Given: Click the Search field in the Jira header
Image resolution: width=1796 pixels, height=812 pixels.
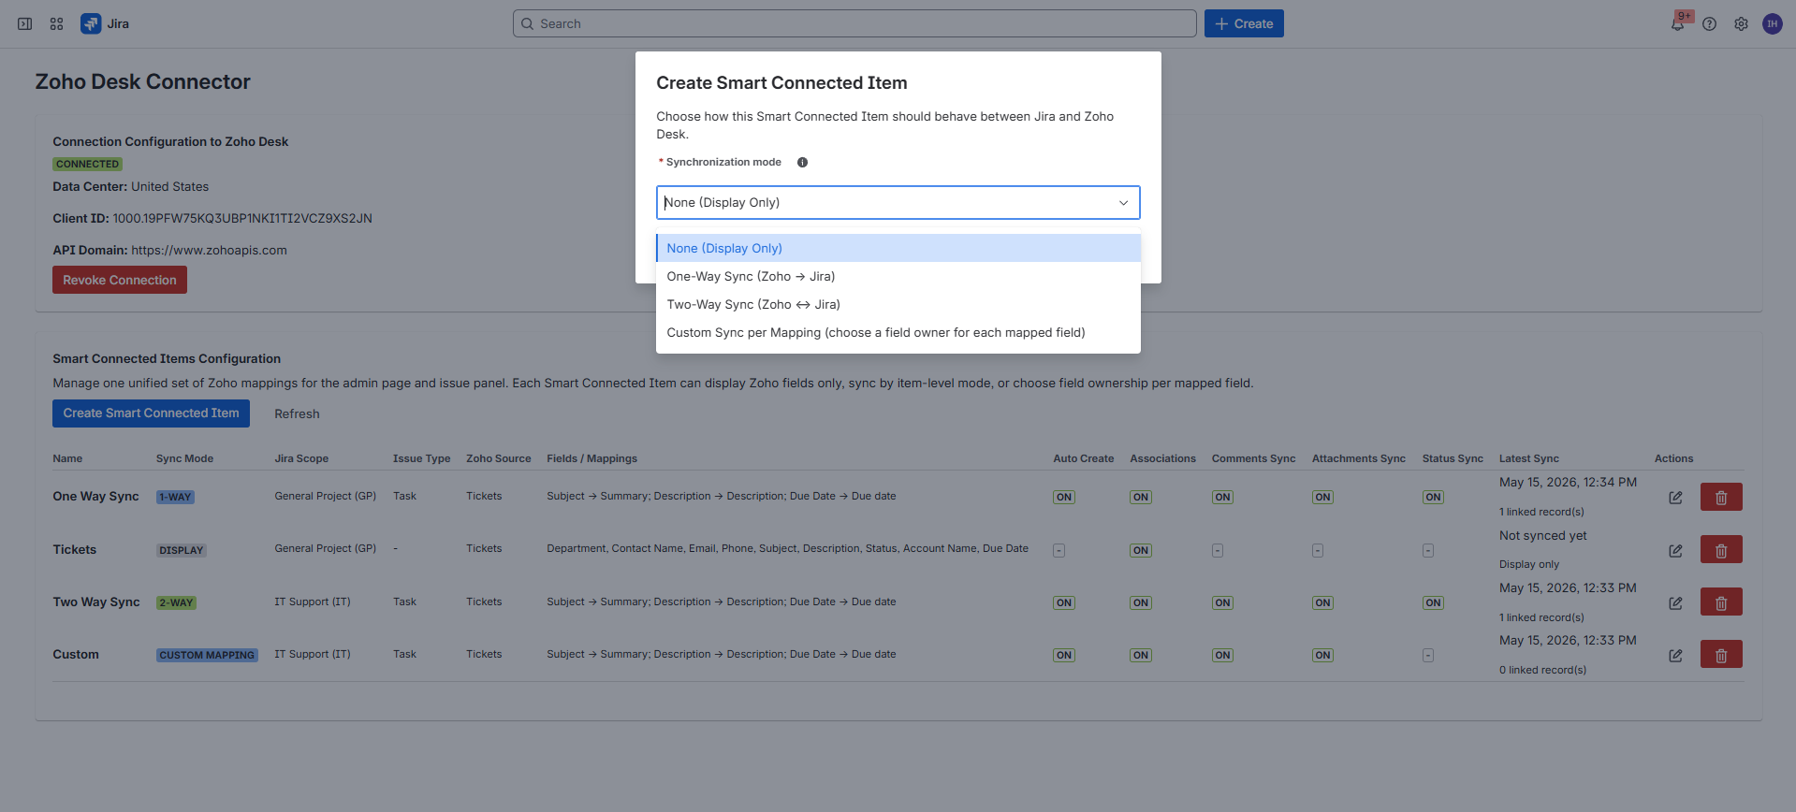Looking at the screenshot, I should [854, 23].
